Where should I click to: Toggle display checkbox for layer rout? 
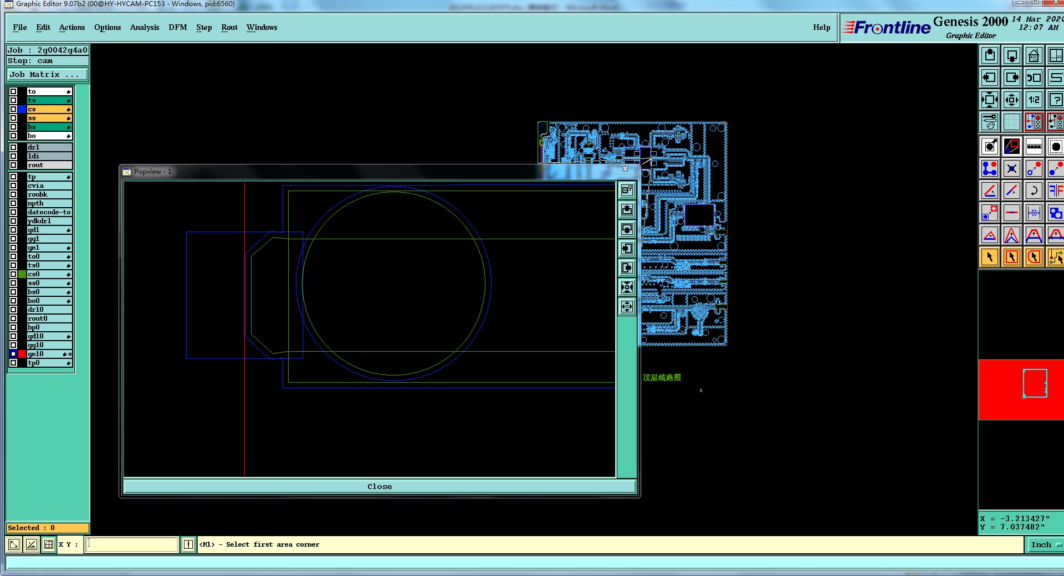[x=13, y=165]
